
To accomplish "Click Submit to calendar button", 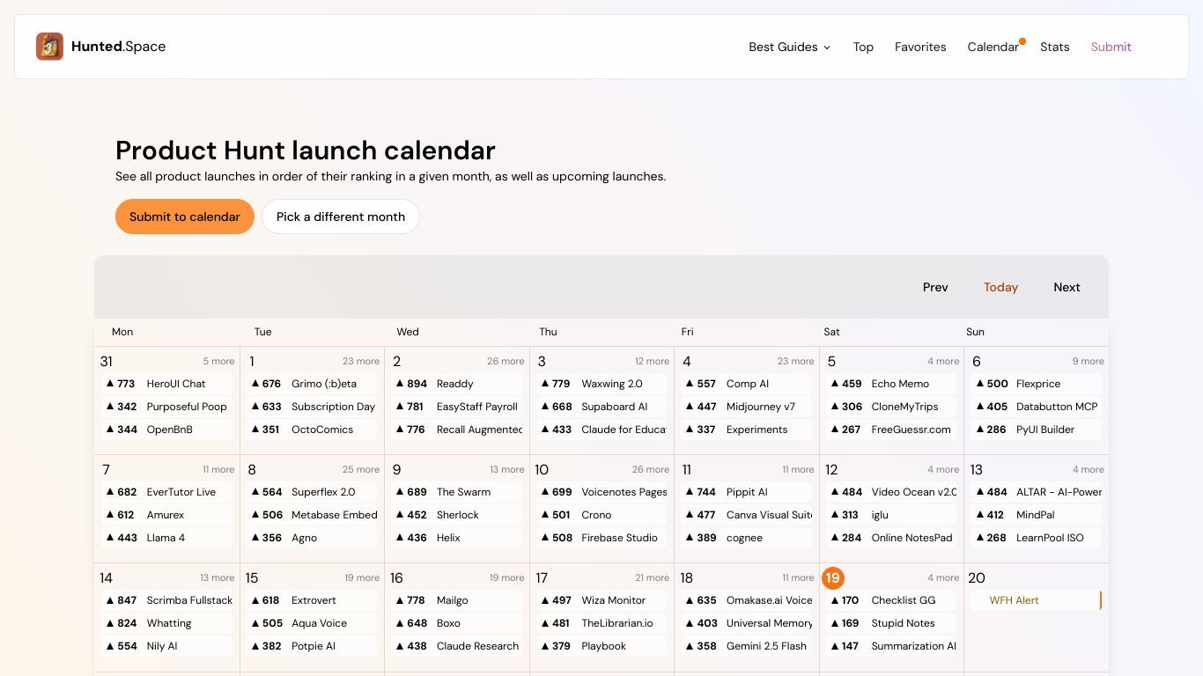I will (x=185, y=217).
